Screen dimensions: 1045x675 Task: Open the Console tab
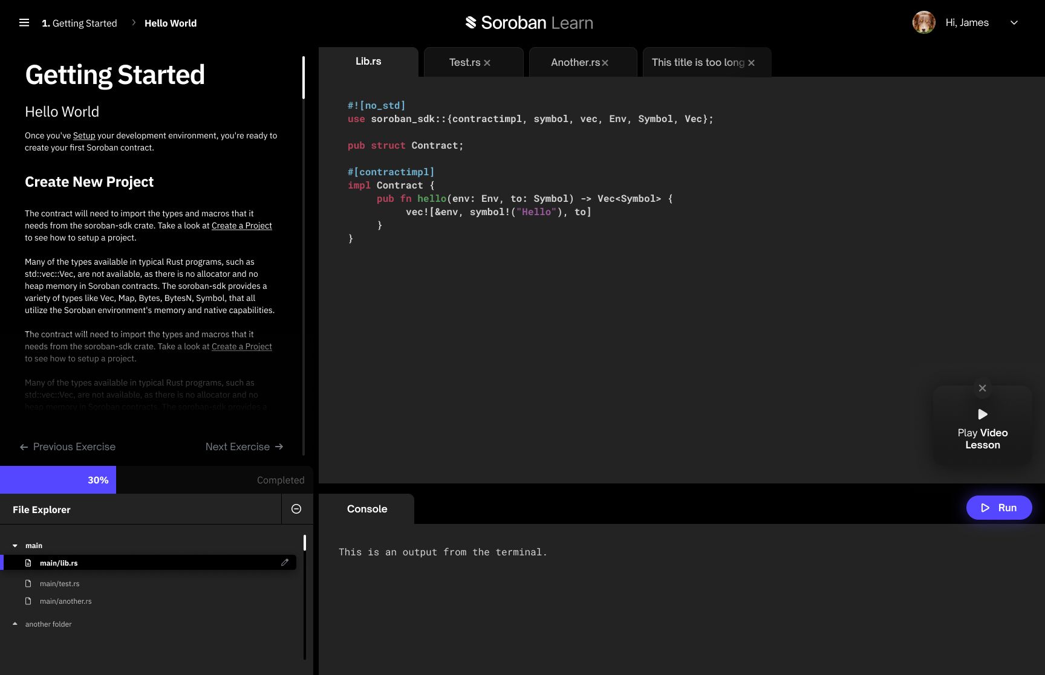tap(366, 509)
